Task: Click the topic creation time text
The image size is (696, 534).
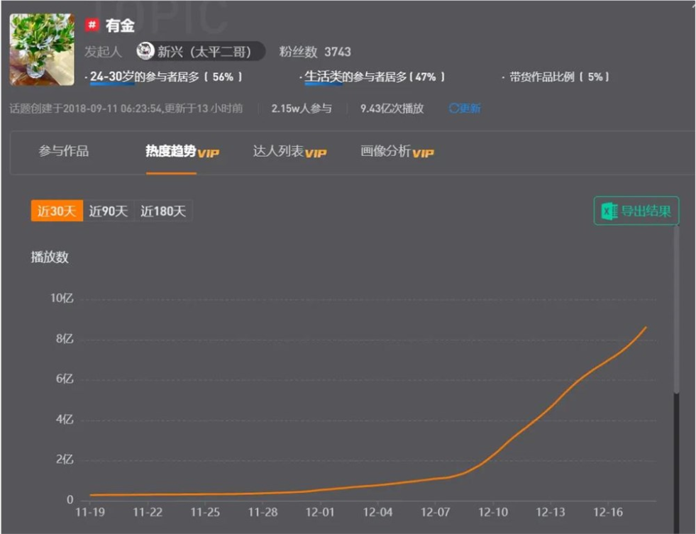Action: point(126,109)
